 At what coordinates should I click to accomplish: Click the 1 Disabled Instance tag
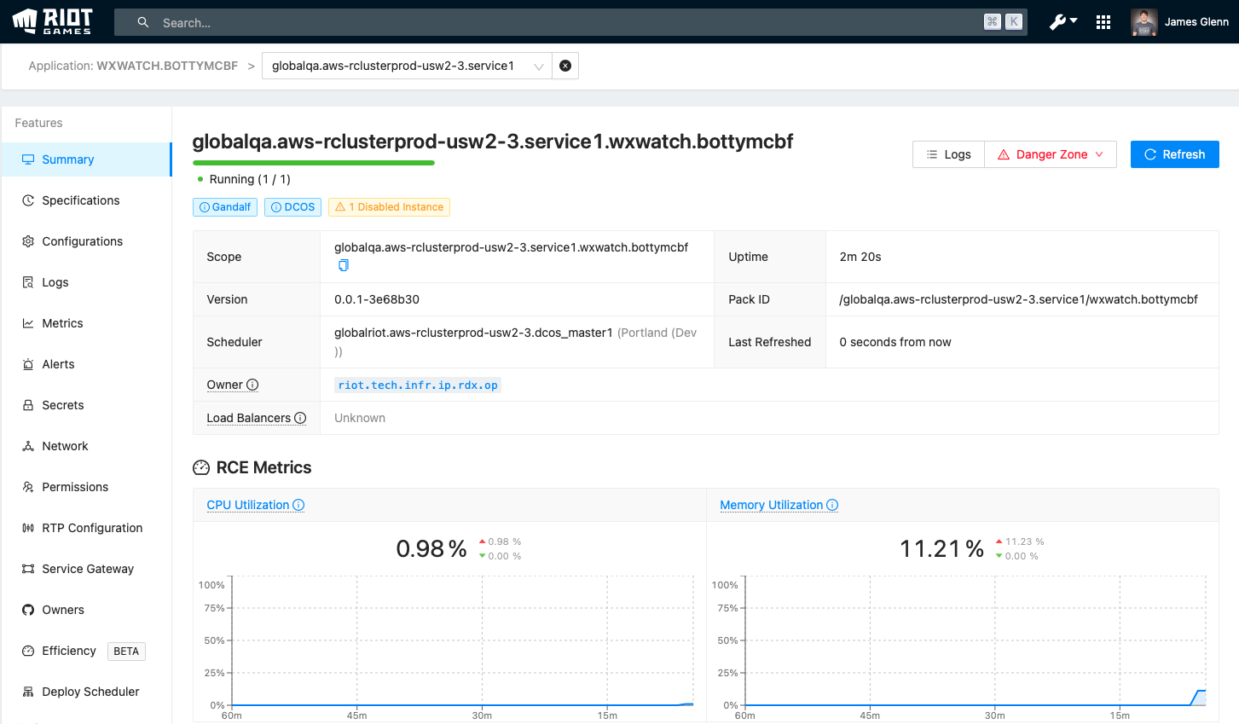389,207
